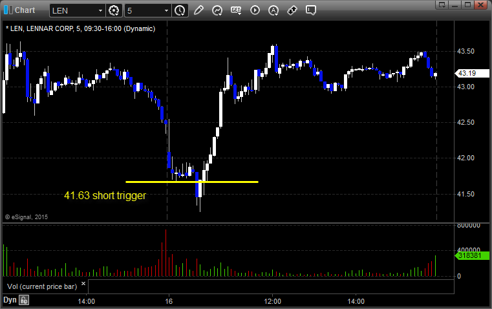
Task: Close the Vol study pane with X
Action: coord(83,284)
